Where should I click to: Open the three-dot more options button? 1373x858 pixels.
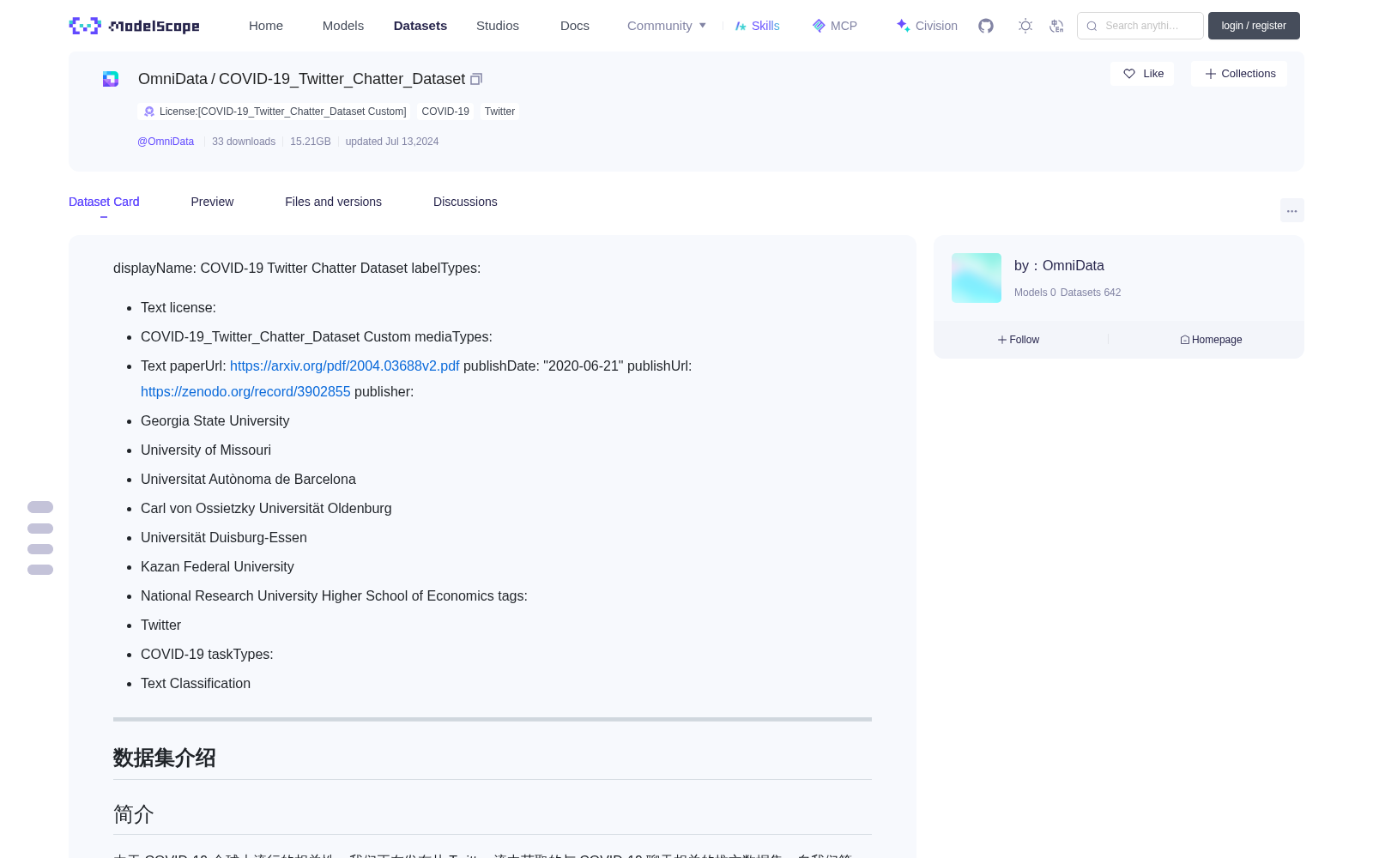click(x=1292, y=210)
